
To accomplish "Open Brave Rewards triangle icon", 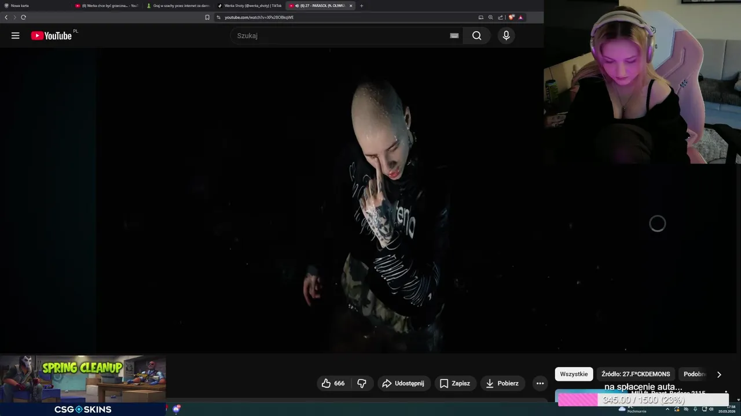I will click(521, 17).
